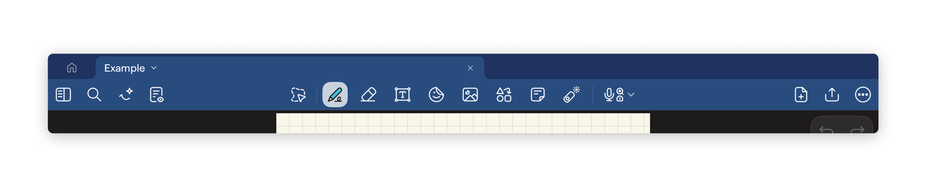
Task: Toggle read-only document view icon
Action: click(x=157, y=94)
